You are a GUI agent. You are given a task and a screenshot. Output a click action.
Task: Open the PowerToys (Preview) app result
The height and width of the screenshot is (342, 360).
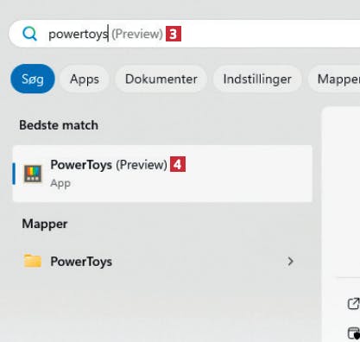162,174
